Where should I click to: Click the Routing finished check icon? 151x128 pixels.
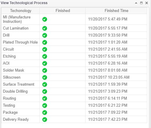pyautogui.click(x=45, y=98)
